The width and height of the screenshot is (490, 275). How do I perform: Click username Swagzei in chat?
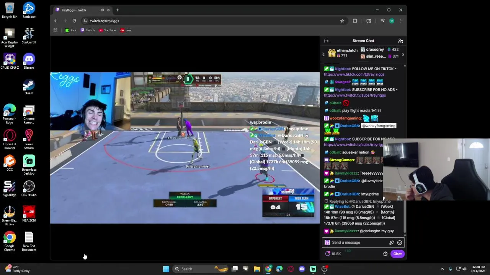(343, 82)
